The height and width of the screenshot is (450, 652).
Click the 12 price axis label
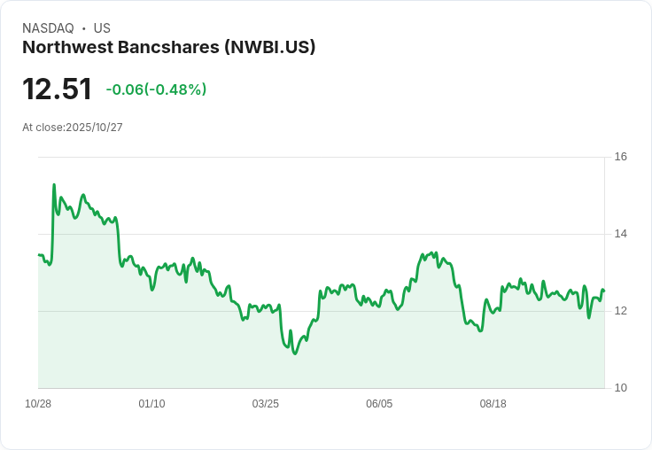pos(621,311)
